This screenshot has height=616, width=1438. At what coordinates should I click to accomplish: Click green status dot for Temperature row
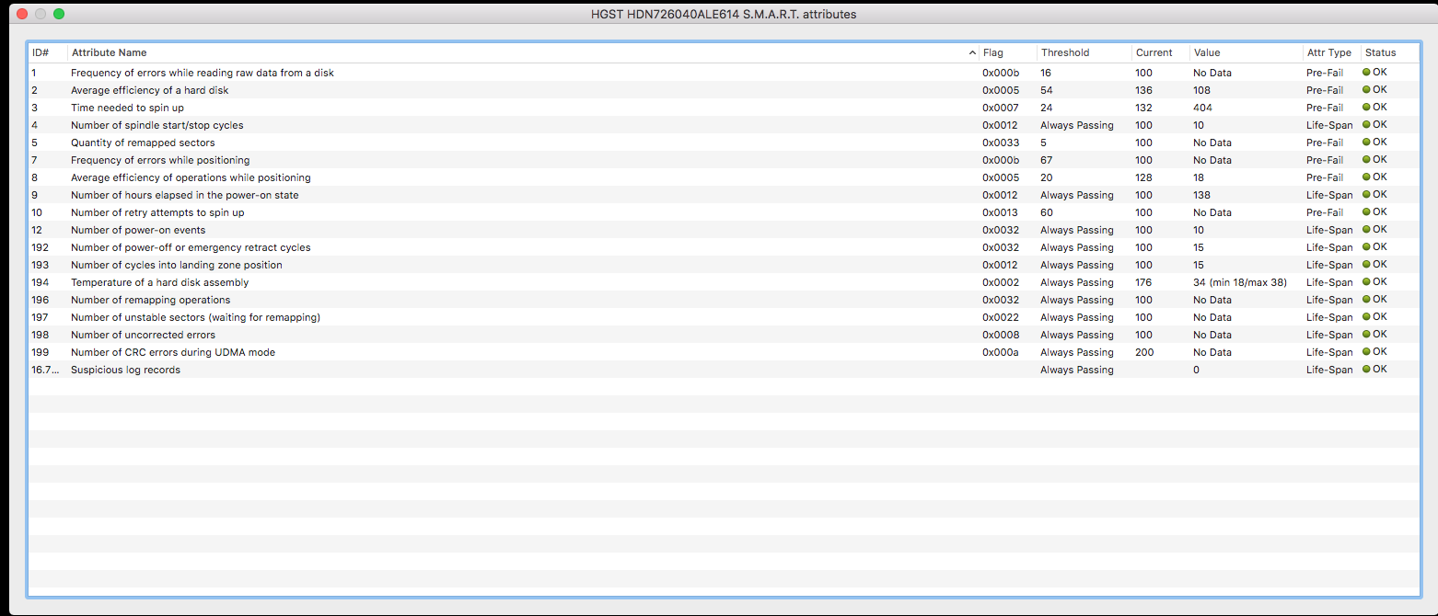(x=1367, y=281)
